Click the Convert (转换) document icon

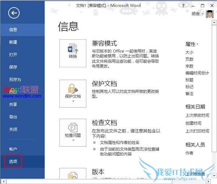(73, 48)
